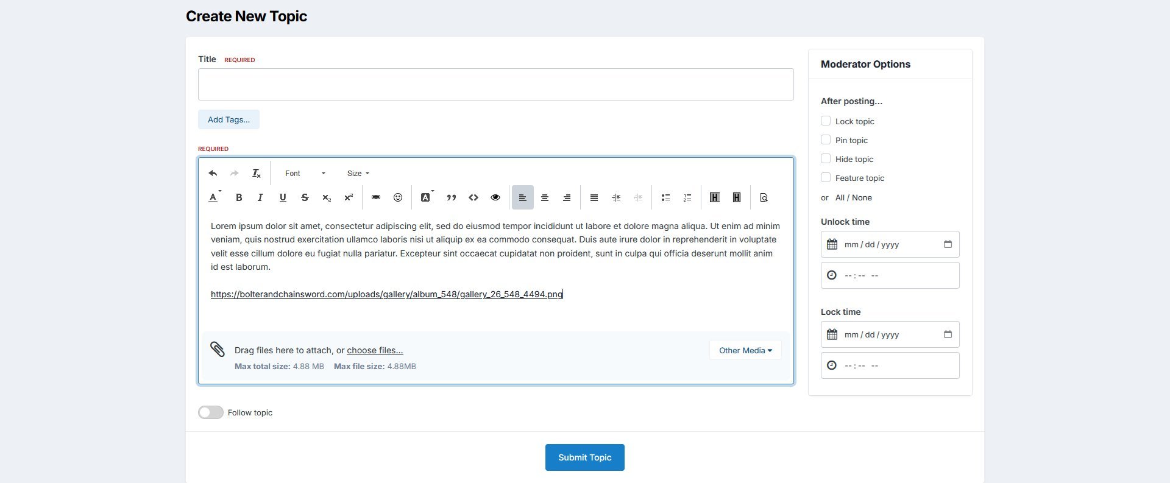Open the Other Media dropdown
The height and width of the screenshot is (483, 1170).
745,350
